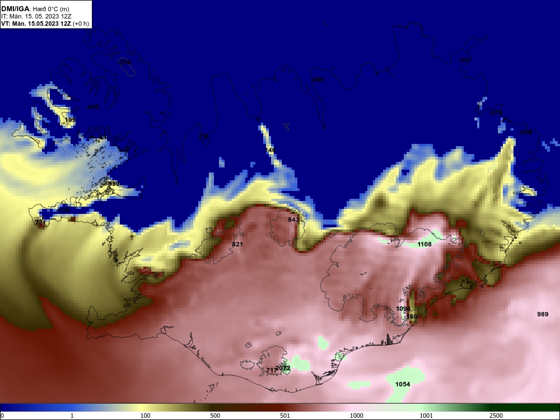Select the 'IT: Mán. 15. 05. 2023 12Z' line
The image size is (560, 420).
(36, 16)
